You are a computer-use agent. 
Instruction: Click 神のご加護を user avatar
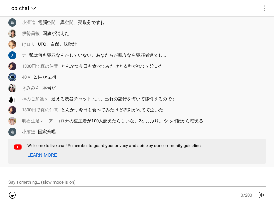(x=12, y=99)
